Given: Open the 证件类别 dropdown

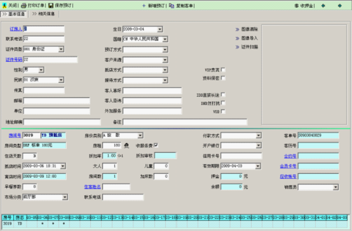Looking at the screenshot, I should 61,49.
